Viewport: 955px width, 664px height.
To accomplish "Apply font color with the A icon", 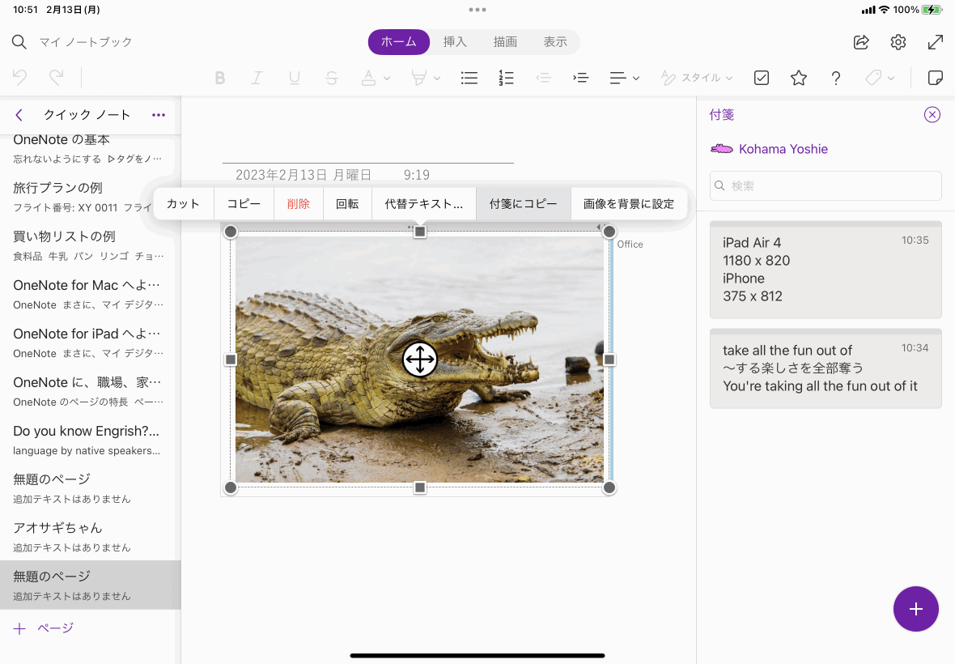I will tap(368, 78).
